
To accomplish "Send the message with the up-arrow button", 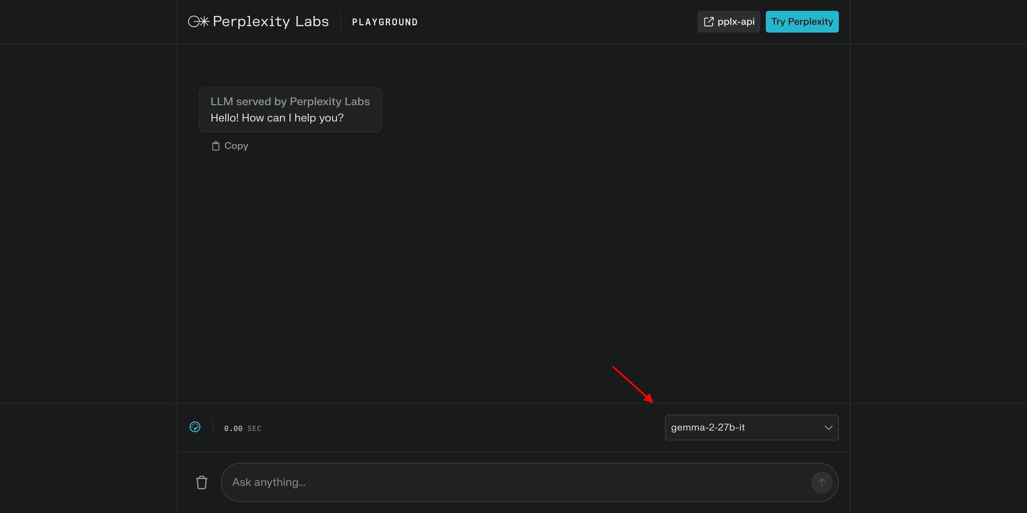I will (x=821, y=482).
